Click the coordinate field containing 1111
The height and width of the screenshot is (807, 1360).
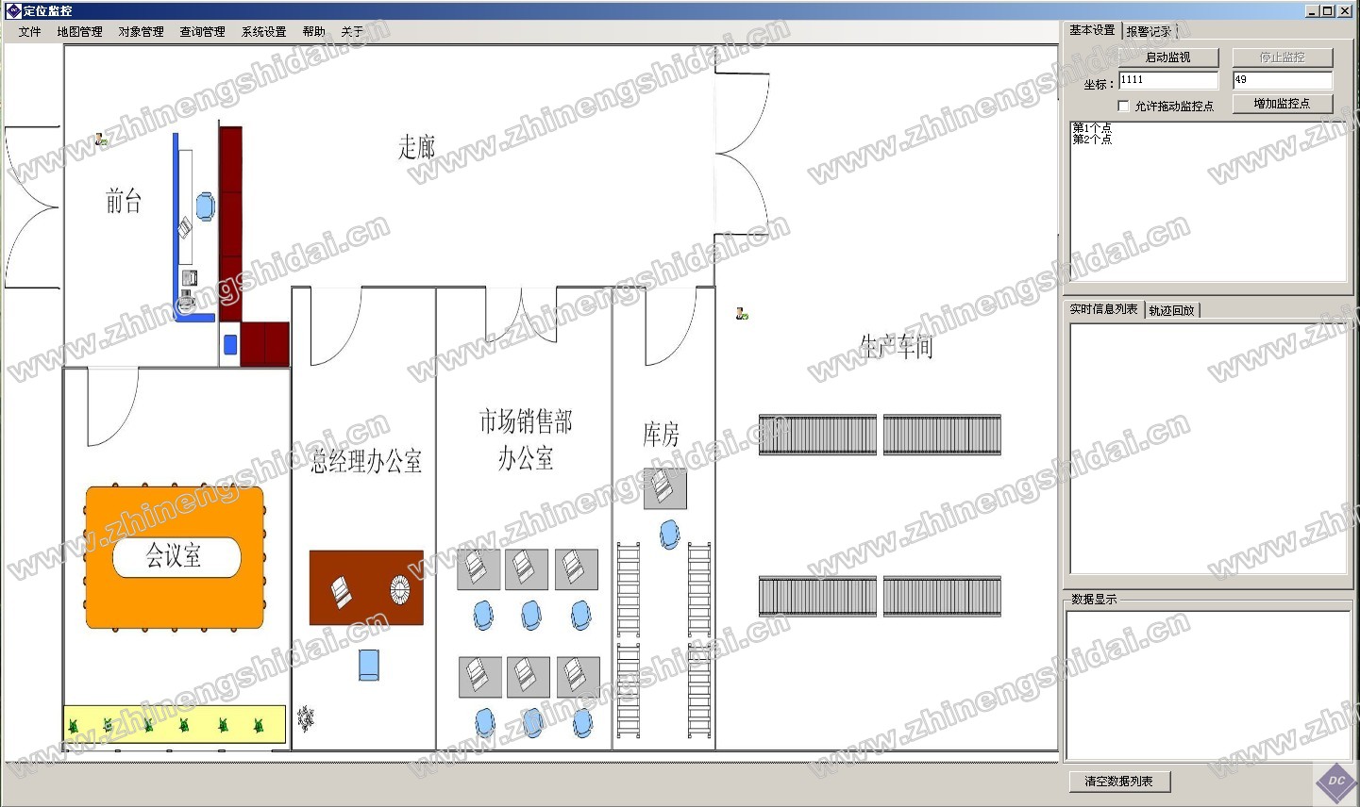coord(1167,80)
